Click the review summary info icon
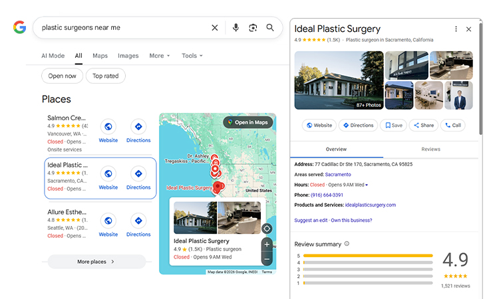 (347, 244)
